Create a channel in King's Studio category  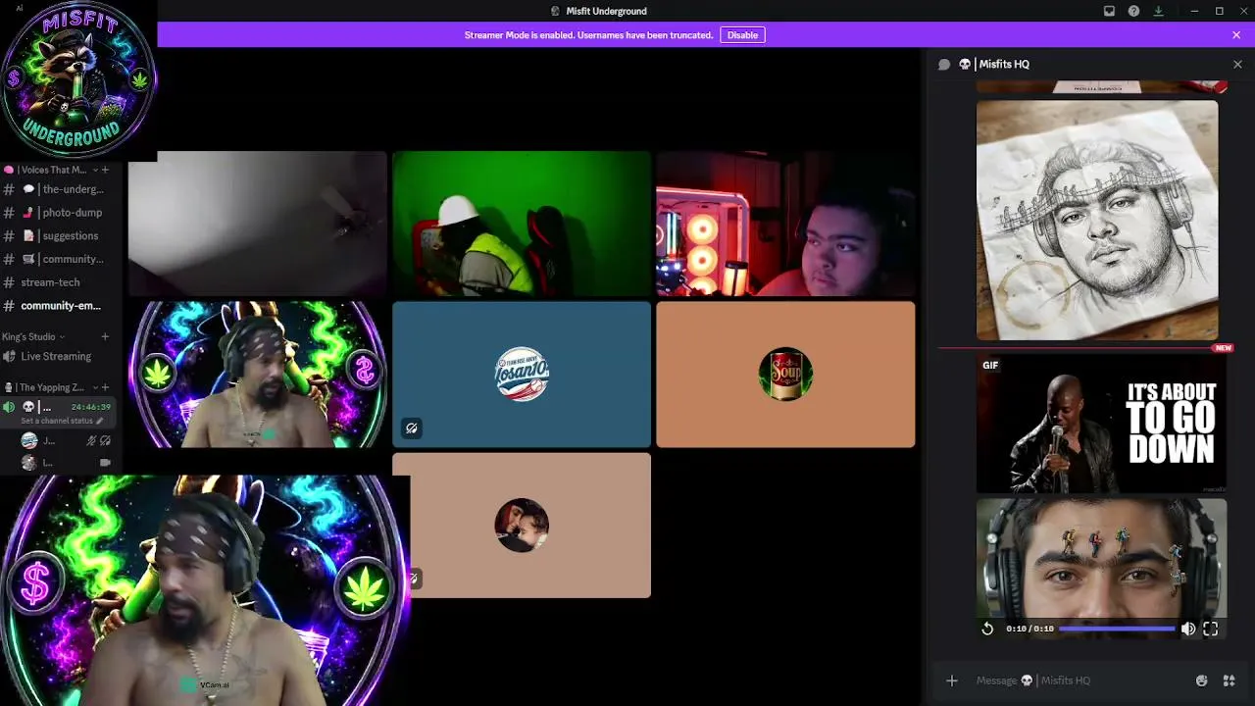coord(105,336)
